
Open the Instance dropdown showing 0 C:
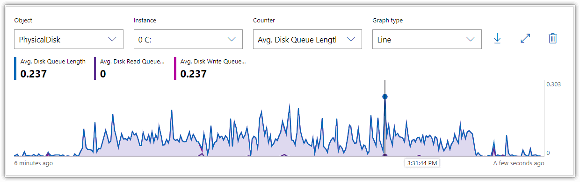(188, 39)
